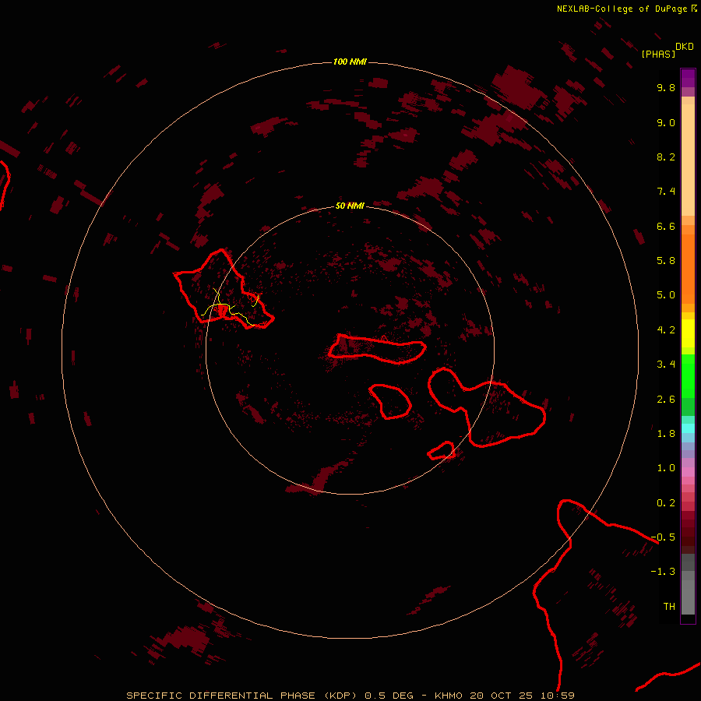
Task: Click the island outline with yellow roads
Action: click(224, 289)
